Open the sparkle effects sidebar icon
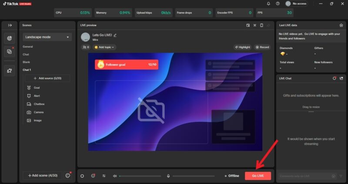This screenshot has height=184, width=348. (x=9, y=70)
